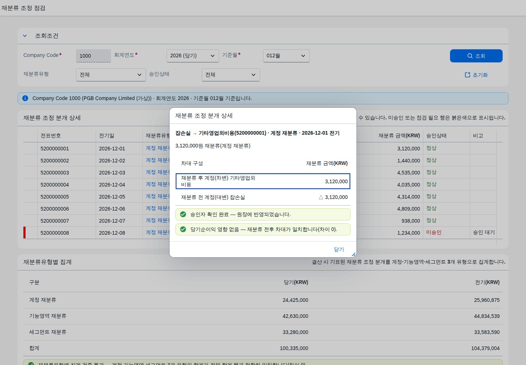Screen dimensions: 526x365
Task: Open 계정 재분류 link in row 5200000004
Action: click(x=157, y=184)
